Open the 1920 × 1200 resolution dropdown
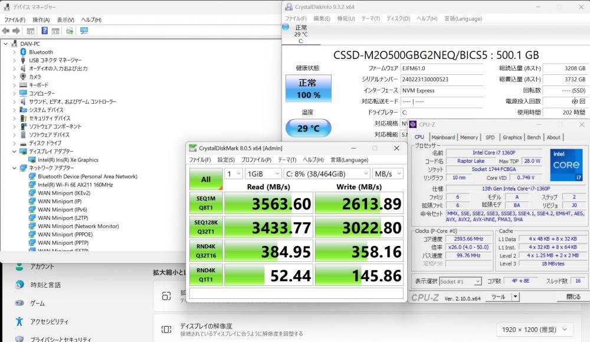The height and width of the screenshot is (342, 590). pos(535,330)
